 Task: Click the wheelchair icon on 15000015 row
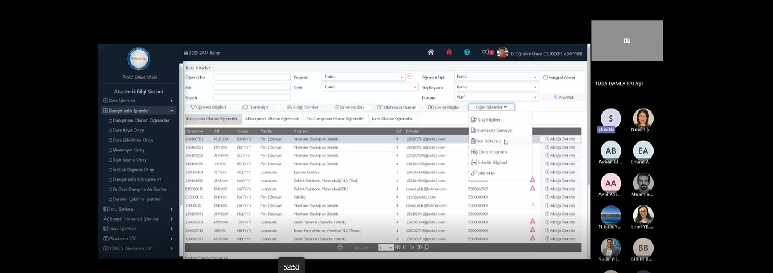coord(532,205)
